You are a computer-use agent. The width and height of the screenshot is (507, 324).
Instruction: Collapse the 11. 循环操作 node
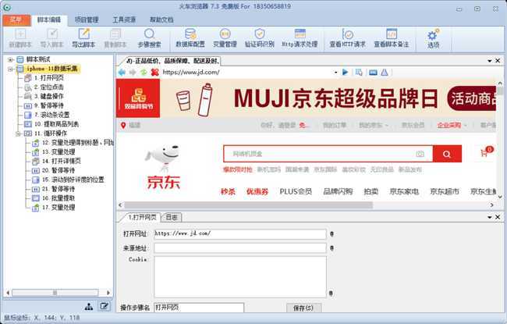pyautogui.click(x=19, y=134)
